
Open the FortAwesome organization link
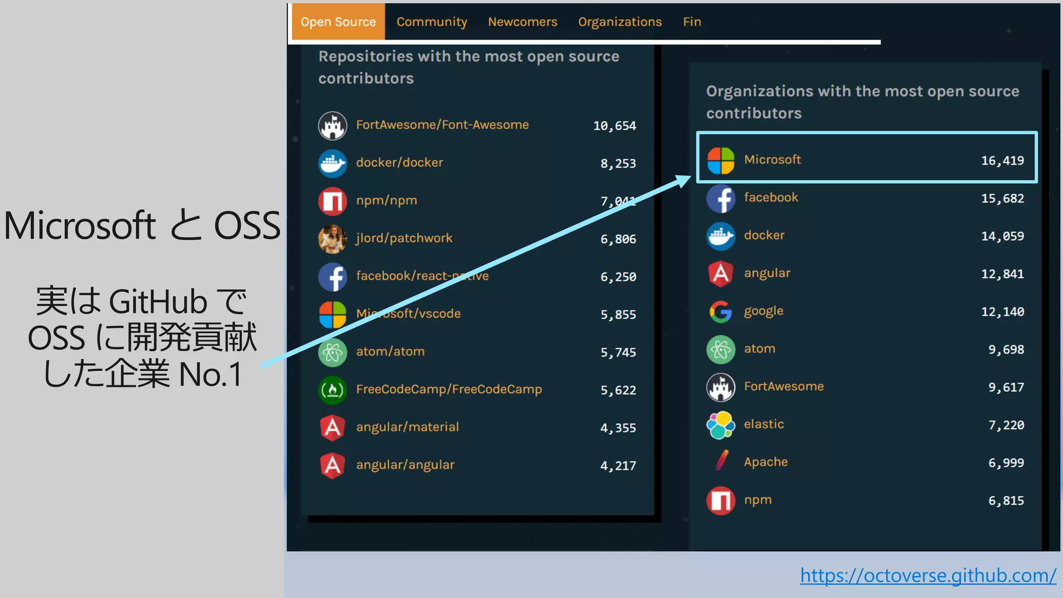(784, 386)
